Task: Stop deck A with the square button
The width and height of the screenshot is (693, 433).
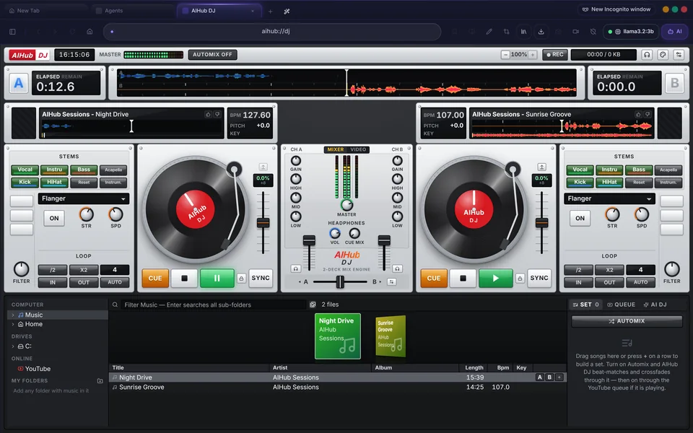Action: point(184,278)
